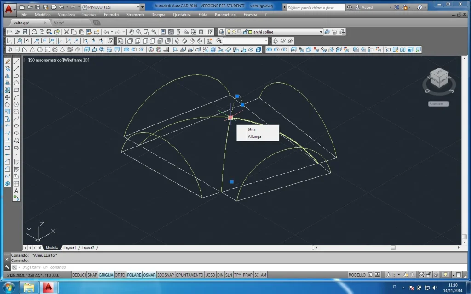Toggle ORTO mode in status bar
The width and height of the screenshot is (471, 294).
pos(120,275)
